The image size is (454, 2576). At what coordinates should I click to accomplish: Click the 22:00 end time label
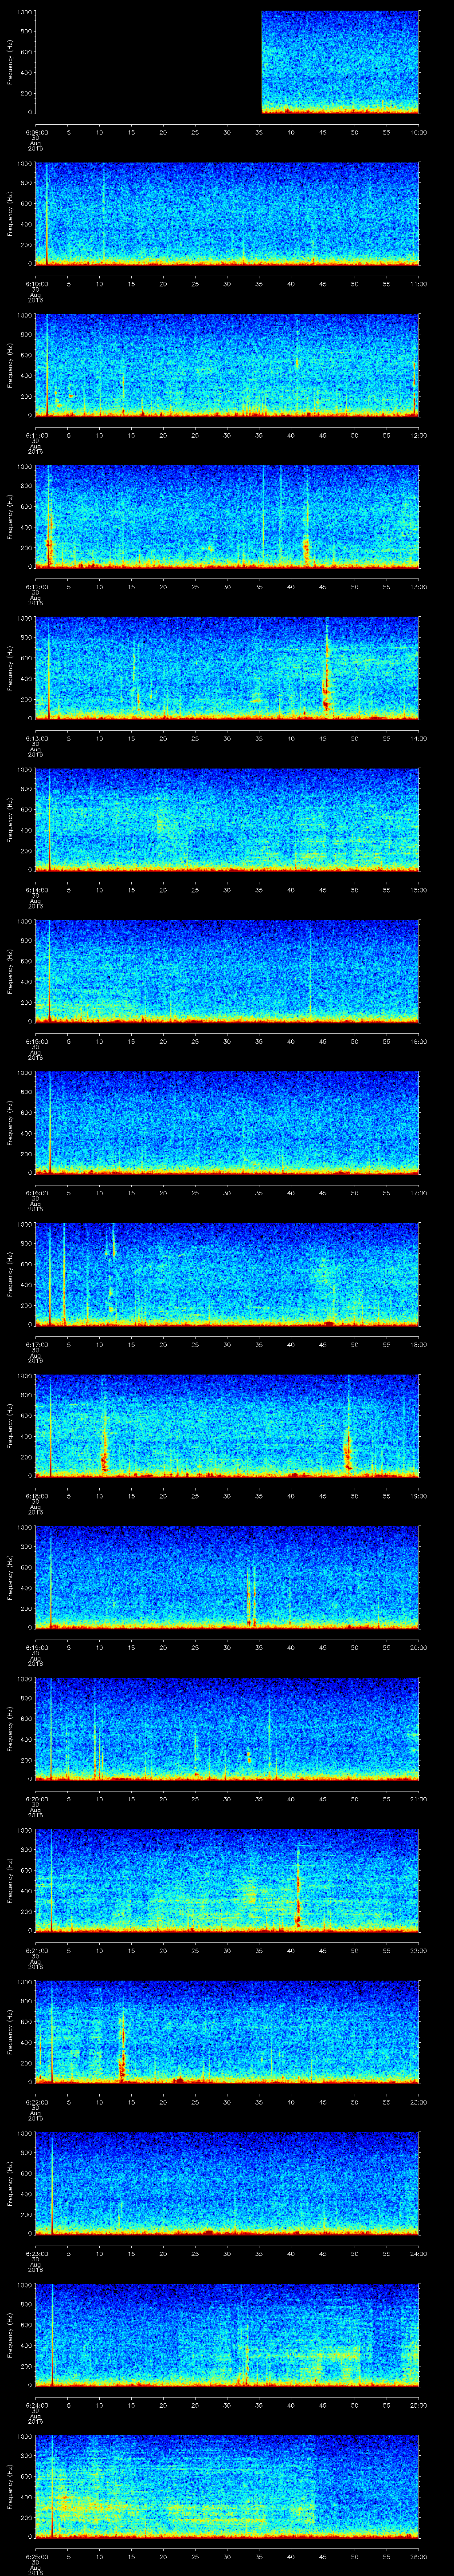(419, 1951)
